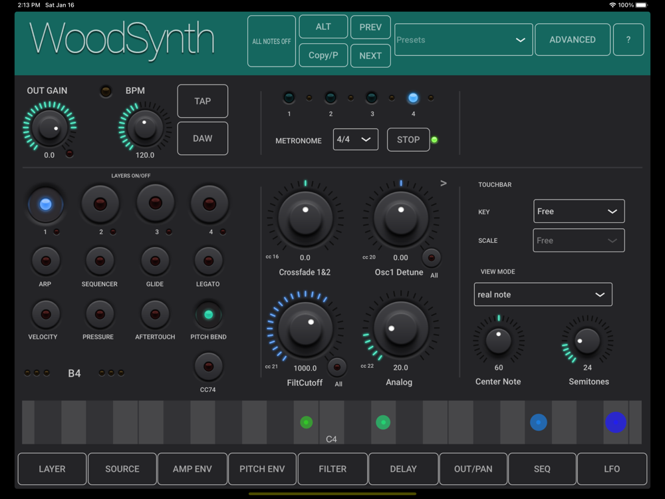Toggle layer 1 on/off button
Screen dimensions: 665x499
45,204
